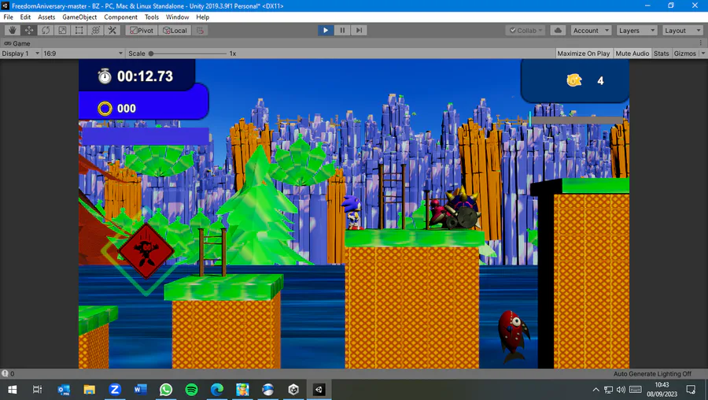Open Microsoft Edge from taskbar
Screen dimensions: 708x400
pos(217,390)
